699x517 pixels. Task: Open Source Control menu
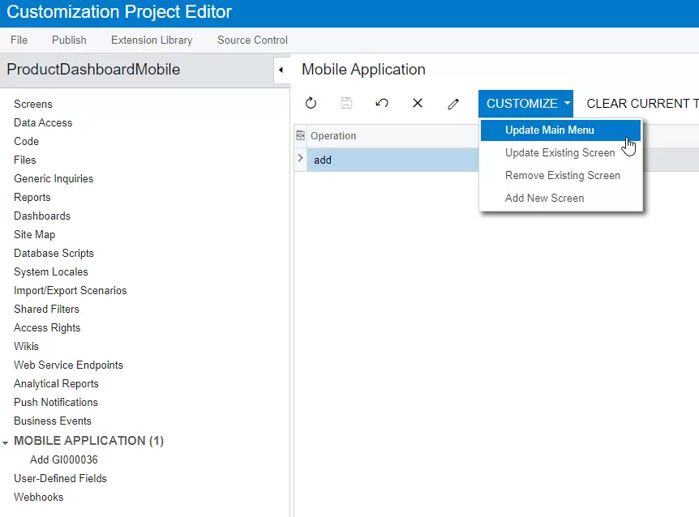(x=252, y=40)
